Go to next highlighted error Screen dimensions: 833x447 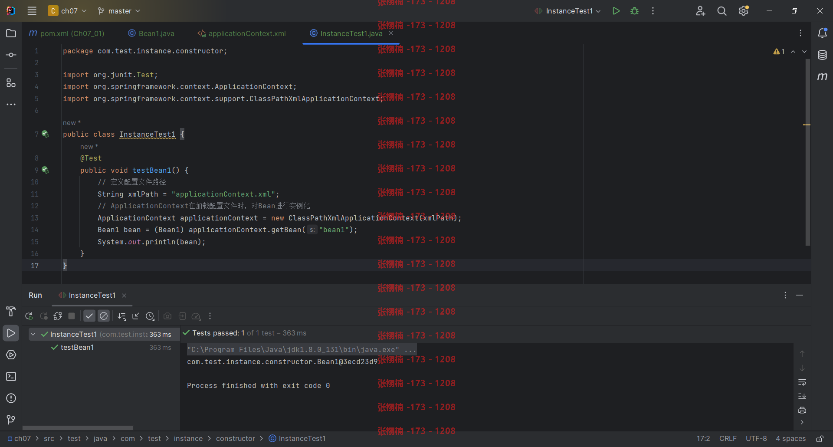(x=804, y=52)
